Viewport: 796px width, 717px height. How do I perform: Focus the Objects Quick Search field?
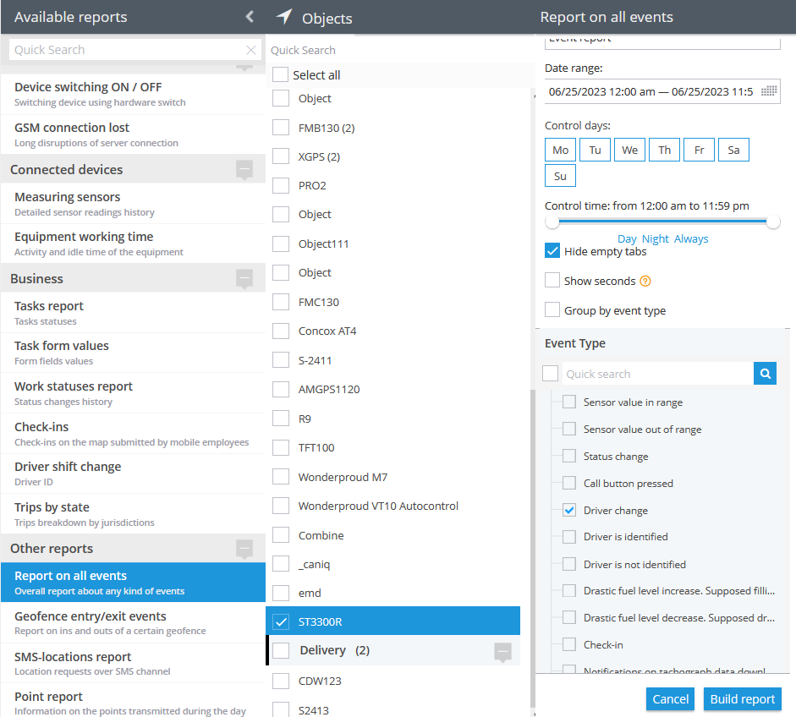pyautogui.click(x=398, y=50)
